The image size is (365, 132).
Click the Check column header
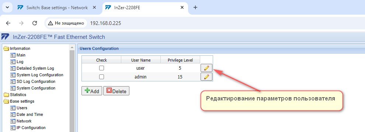[101, 60]
